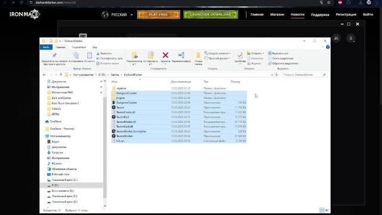Click Copy path (Скопировать путь) button

click(x=109, y=59)
